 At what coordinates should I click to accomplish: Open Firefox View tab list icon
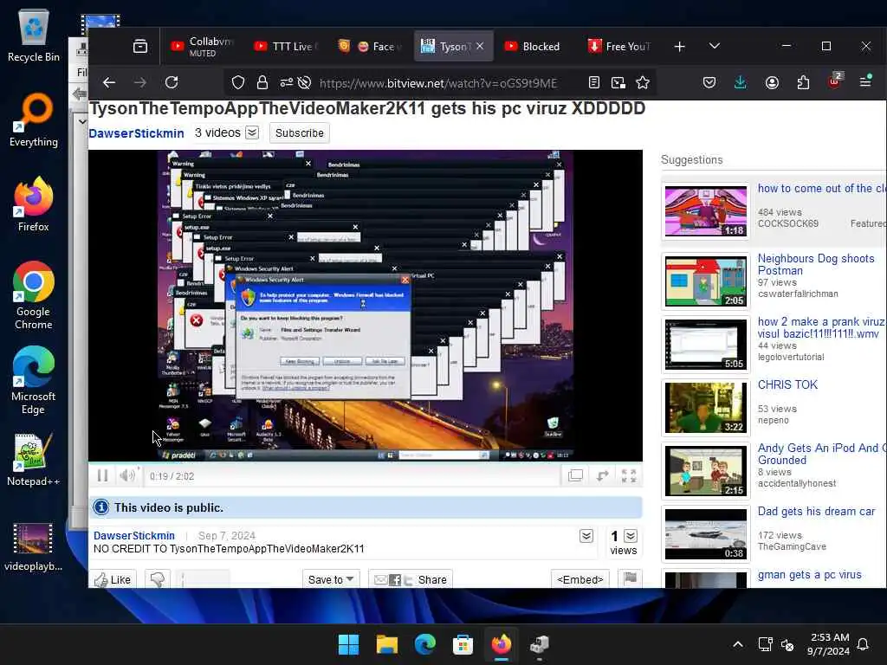coord(140,47)
